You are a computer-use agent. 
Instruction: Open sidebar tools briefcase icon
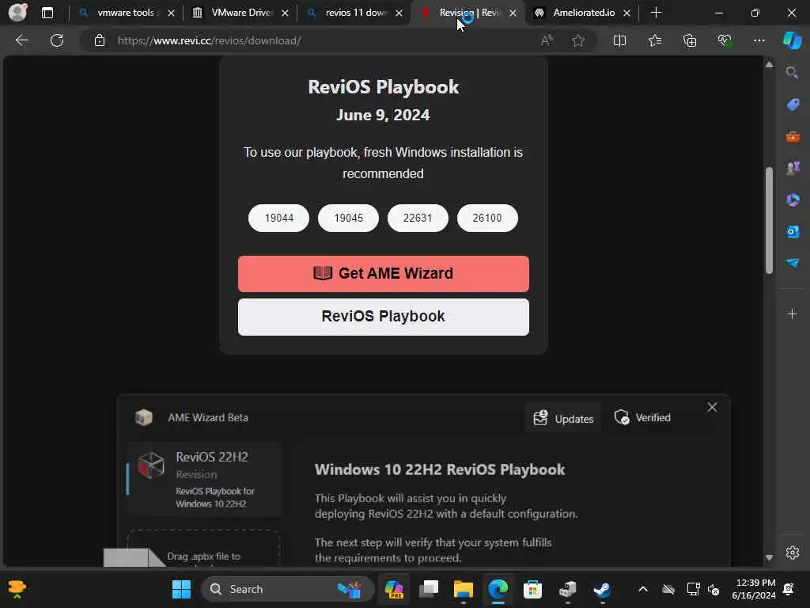click(793, 136)
